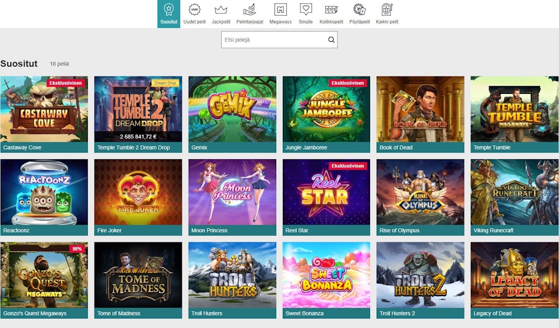Image resolution: width=559 pixels, height=328 pixels.
Task: Play the Moon Princess game
Action: [x=232, y=192]
